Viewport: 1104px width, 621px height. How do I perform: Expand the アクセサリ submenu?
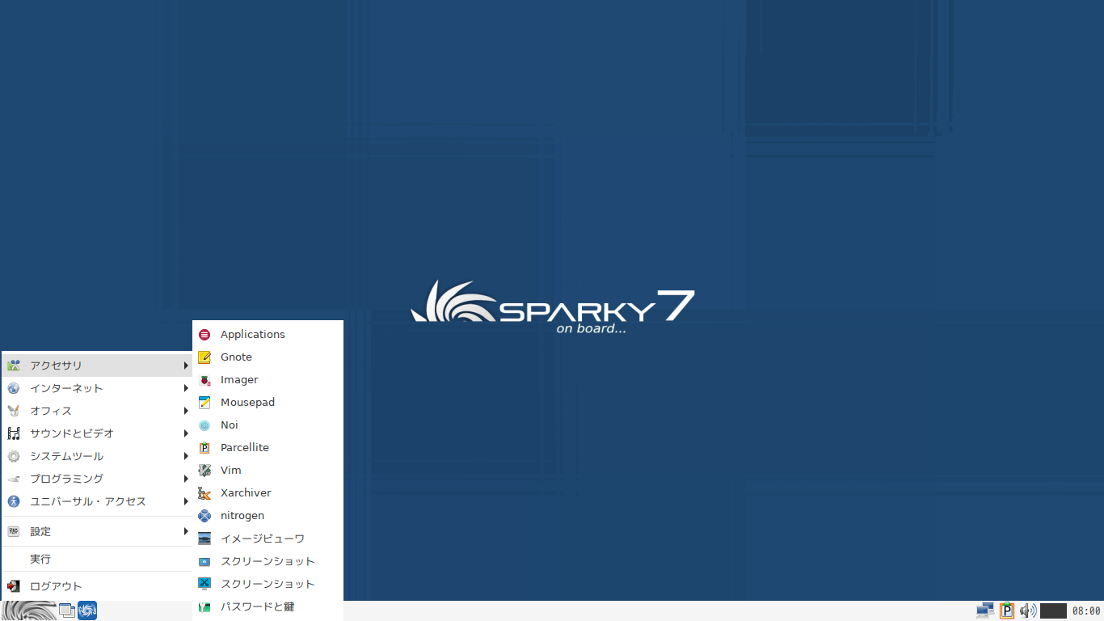pyautogui.click(x=97, y=365)
